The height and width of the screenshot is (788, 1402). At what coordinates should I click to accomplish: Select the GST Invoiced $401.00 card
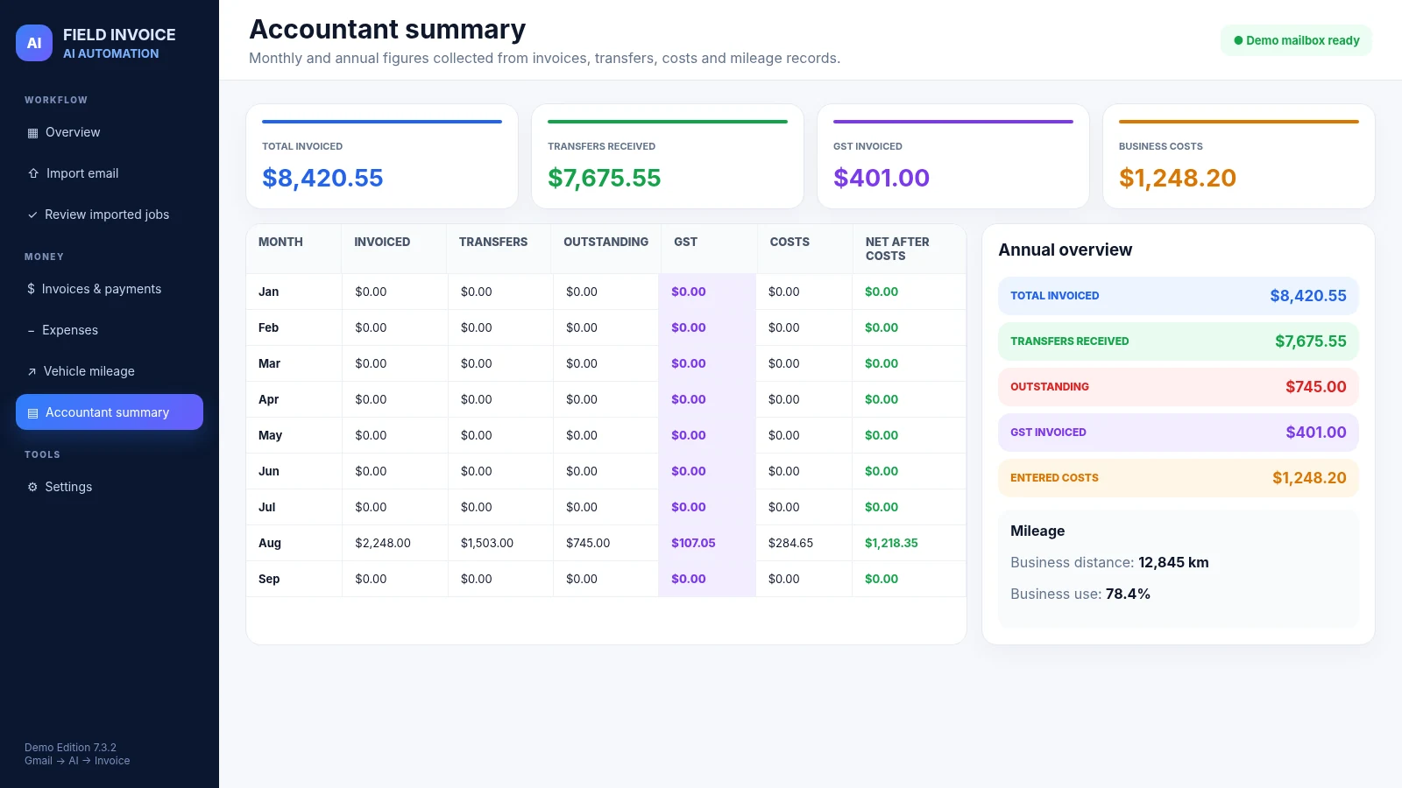[953, 157]
